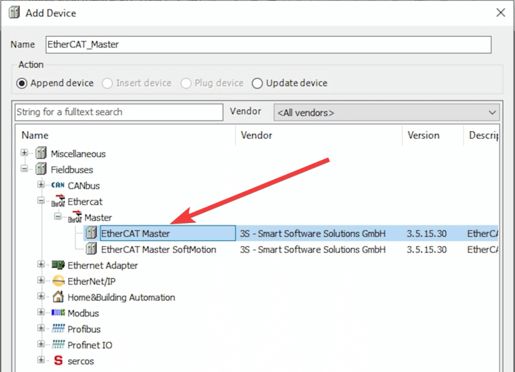The height and width of the screenshot is (372, 515).
Task: Select the Ethercat tree item
Action: [x=85, y=202]
